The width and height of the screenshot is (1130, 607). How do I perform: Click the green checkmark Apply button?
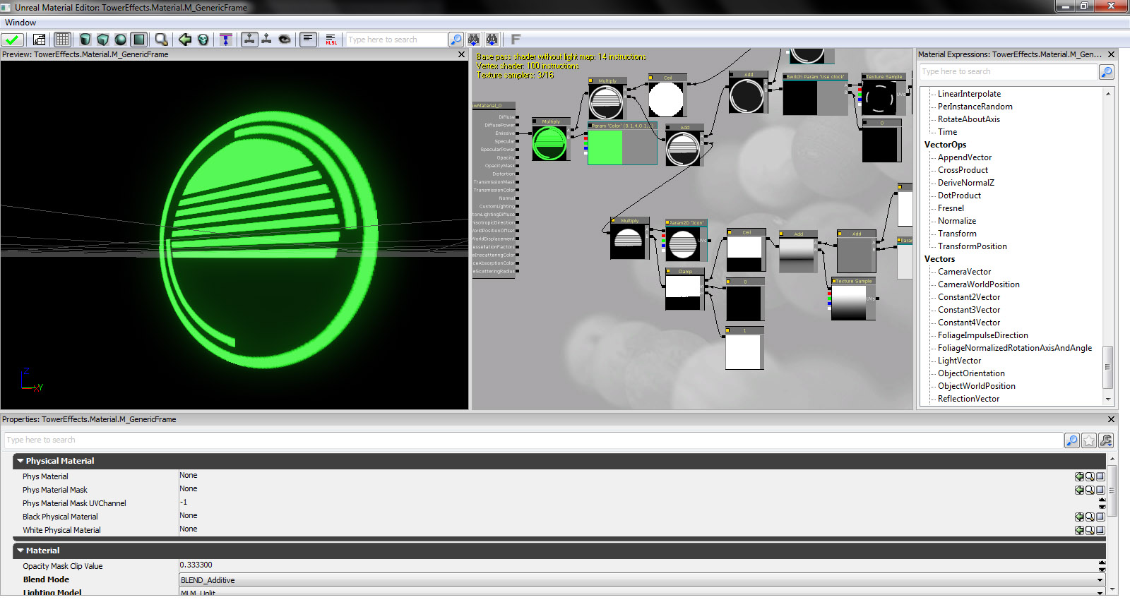coord(13,40)
